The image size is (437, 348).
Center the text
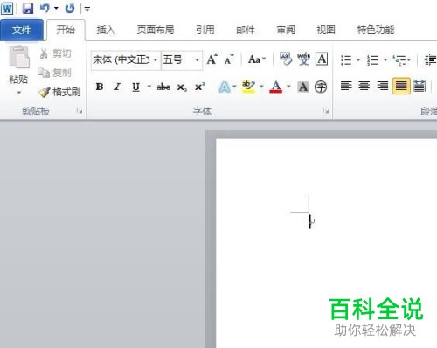point(364,86)
